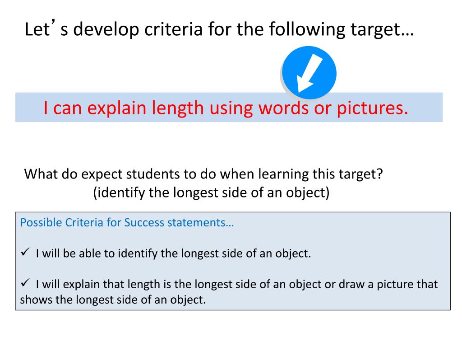Click the word 'words' in the red target statement

click(283, 108)
